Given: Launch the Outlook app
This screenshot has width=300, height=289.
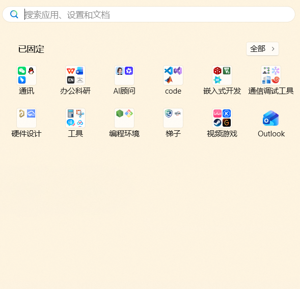Looking at the screenshot, I should pyautogui.click(x=271, y=118).
